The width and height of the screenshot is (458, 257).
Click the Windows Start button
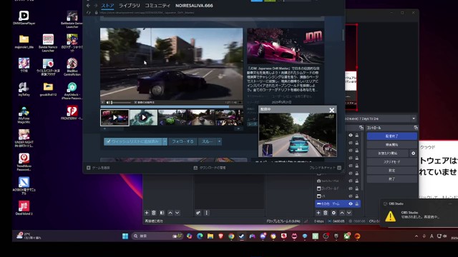[x=125, y=236]
